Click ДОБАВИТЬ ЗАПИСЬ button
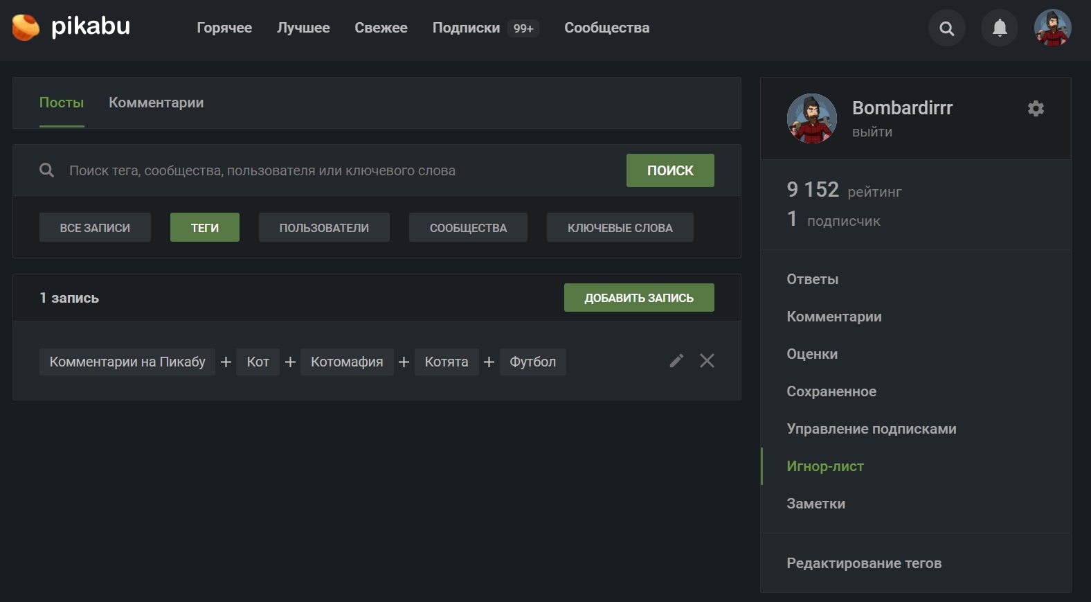 pyautogui.click(x=639, y=298)
